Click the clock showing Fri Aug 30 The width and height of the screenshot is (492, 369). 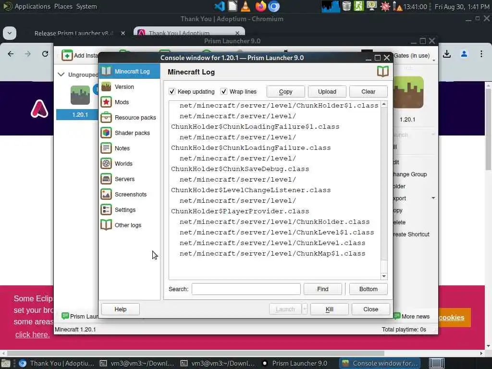tap(462, 6)
